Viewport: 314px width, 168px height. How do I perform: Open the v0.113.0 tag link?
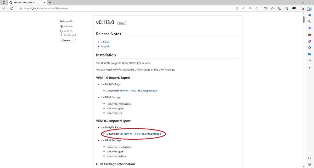click(x=68, y=31)
